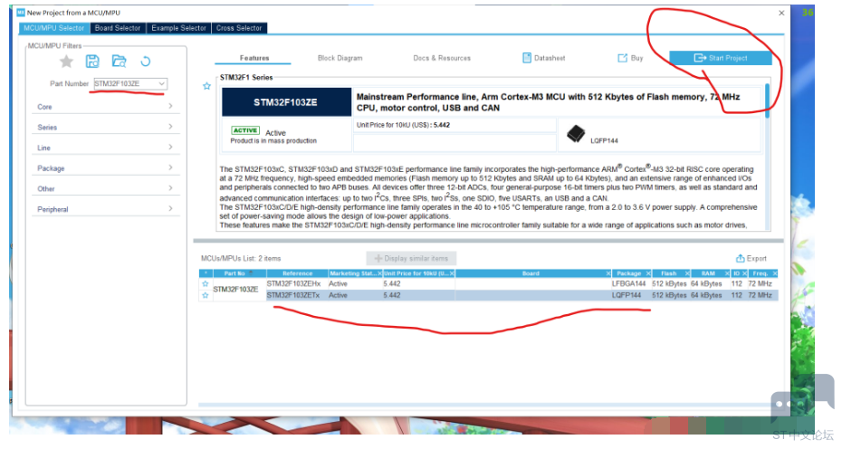This screenshot has width=842, height=449.
Task: Close the New Project dialog
Action: (781, 13)
